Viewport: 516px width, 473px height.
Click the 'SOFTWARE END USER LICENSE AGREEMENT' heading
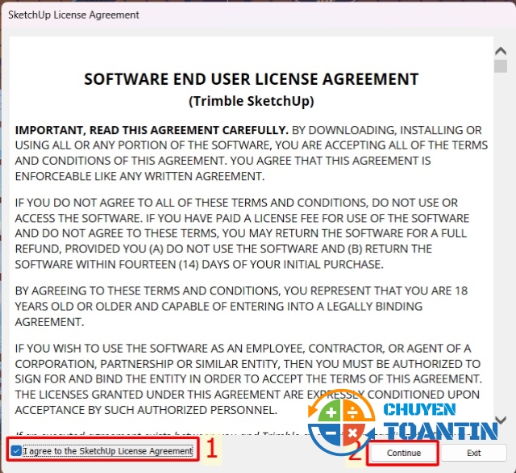pos(251,79)
